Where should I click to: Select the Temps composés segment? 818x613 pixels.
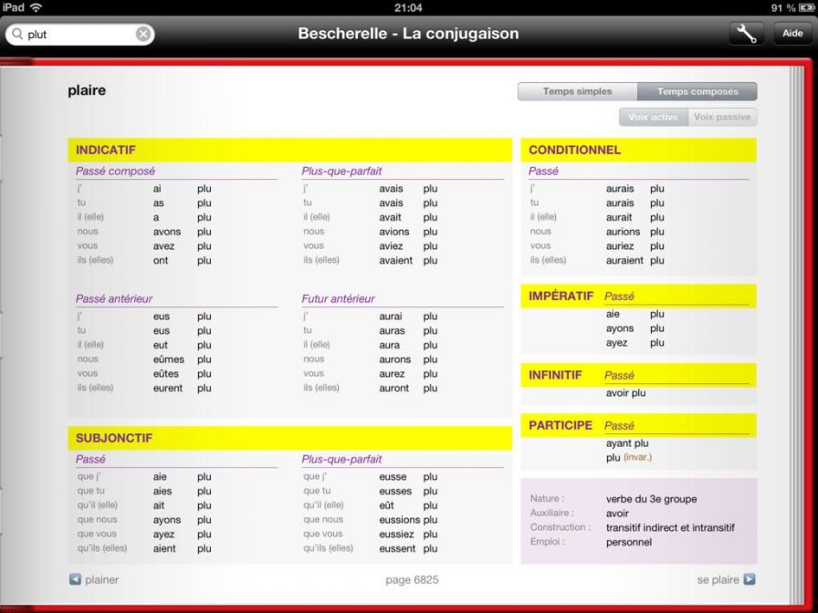[697, 91]
